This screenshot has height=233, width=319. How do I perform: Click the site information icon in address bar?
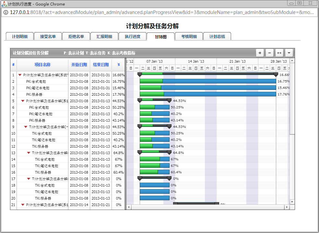click(6, 12)
